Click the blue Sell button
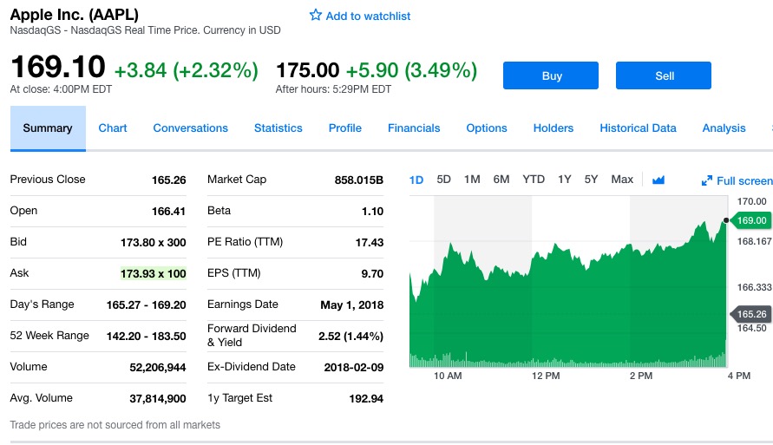Screen dimensions: 773x445 tap(664, 75)
